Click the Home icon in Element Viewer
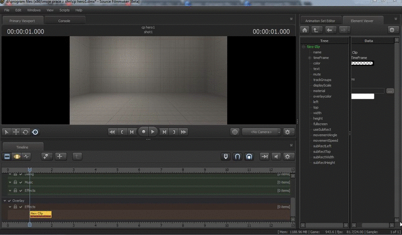This screenshot has width=402, height=235. tap(305, 30)
